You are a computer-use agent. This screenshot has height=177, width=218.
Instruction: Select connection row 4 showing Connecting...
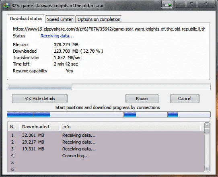106,156
